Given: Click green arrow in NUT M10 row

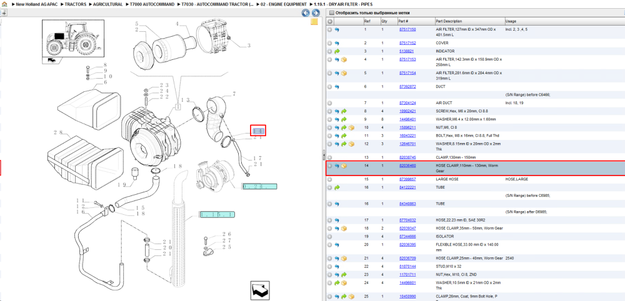Looking at the screenshot, I should click(344, 275).
